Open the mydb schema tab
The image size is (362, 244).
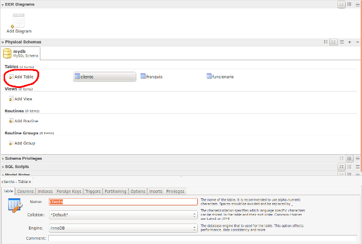click(x=21, y=53)
